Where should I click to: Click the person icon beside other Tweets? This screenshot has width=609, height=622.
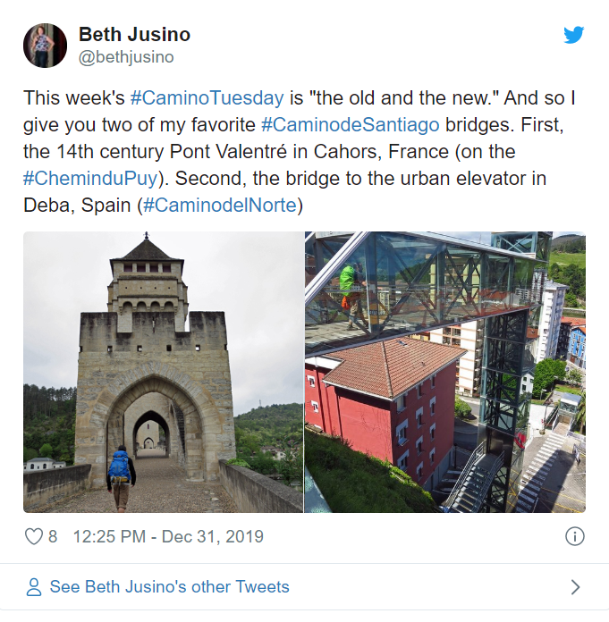[34, 586]
